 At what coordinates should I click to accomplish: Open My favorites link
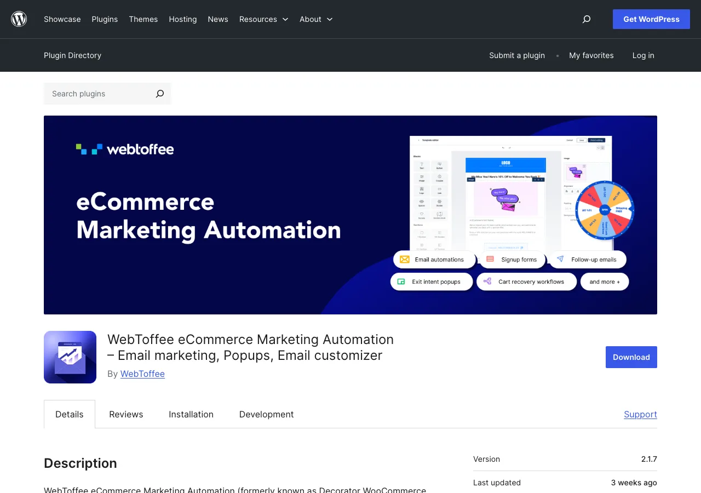pos(591,55)
